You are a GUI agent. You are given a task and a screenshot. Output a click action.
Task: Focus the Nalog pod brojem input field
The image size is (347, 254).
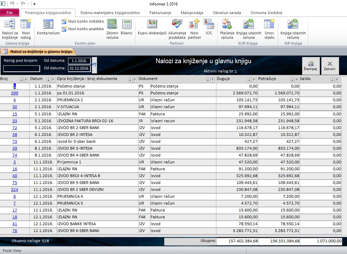(22, 69)
